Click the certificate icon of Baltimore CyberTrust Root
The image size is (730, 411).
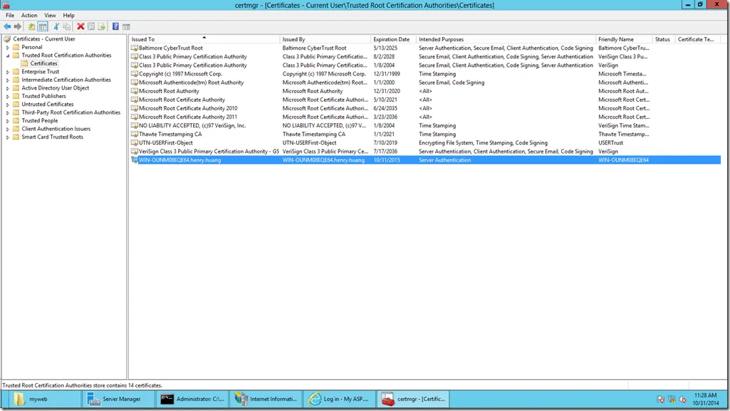click(135, 48)
